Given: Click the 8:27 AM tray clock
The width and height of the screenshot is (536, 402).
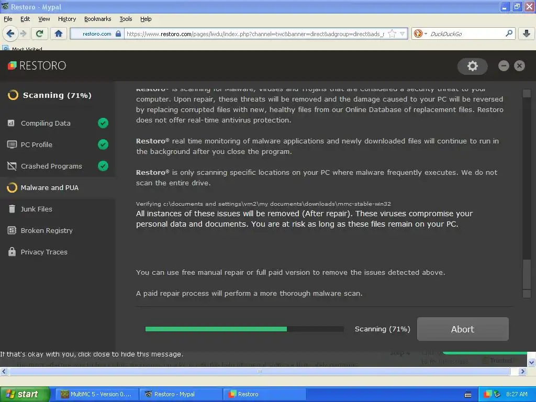Looking at the screenshot, I should 517,394.
